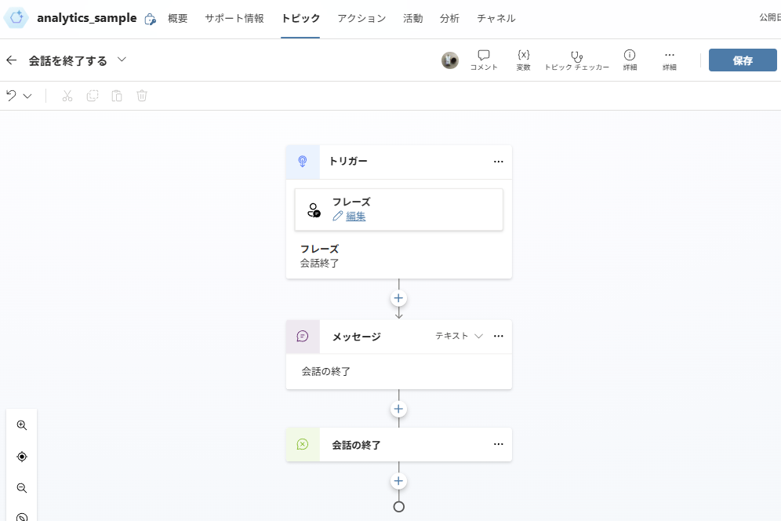This screenshot has height=521, width=781.
Task: Click the Copilot Studio agent hexagon icon
Action: tap(16, 18)
